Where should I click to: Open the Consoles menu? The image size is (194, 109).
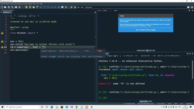pos(25,4)
